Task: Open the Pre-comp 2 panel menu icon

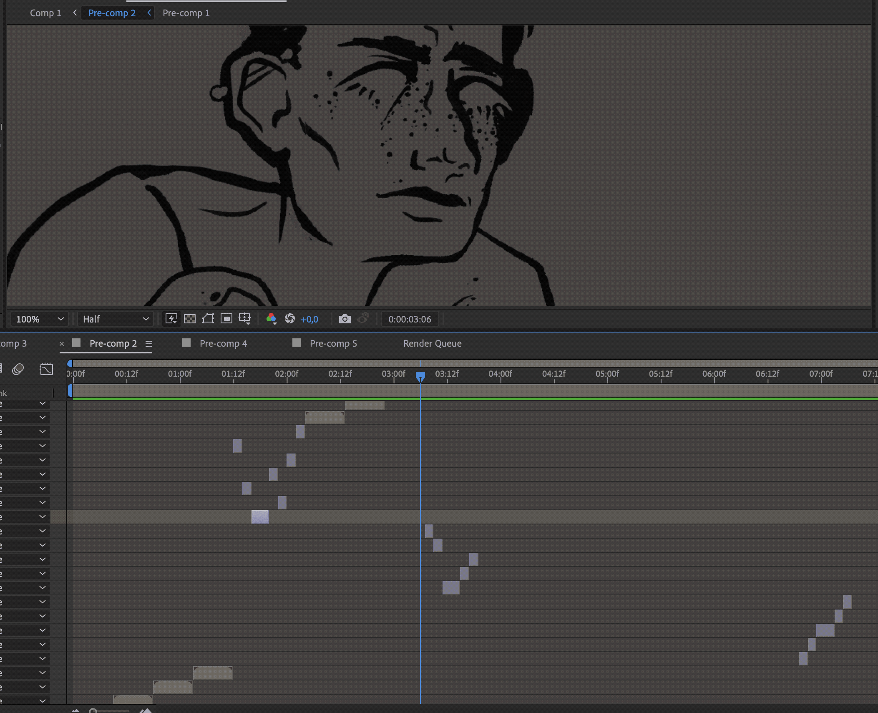Action: (149, 344)
